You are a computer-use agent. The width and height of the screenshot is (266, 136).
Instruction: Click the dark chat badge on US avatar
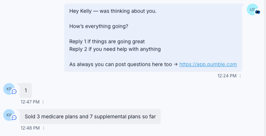pyautogui.click(x=258, y=12)
